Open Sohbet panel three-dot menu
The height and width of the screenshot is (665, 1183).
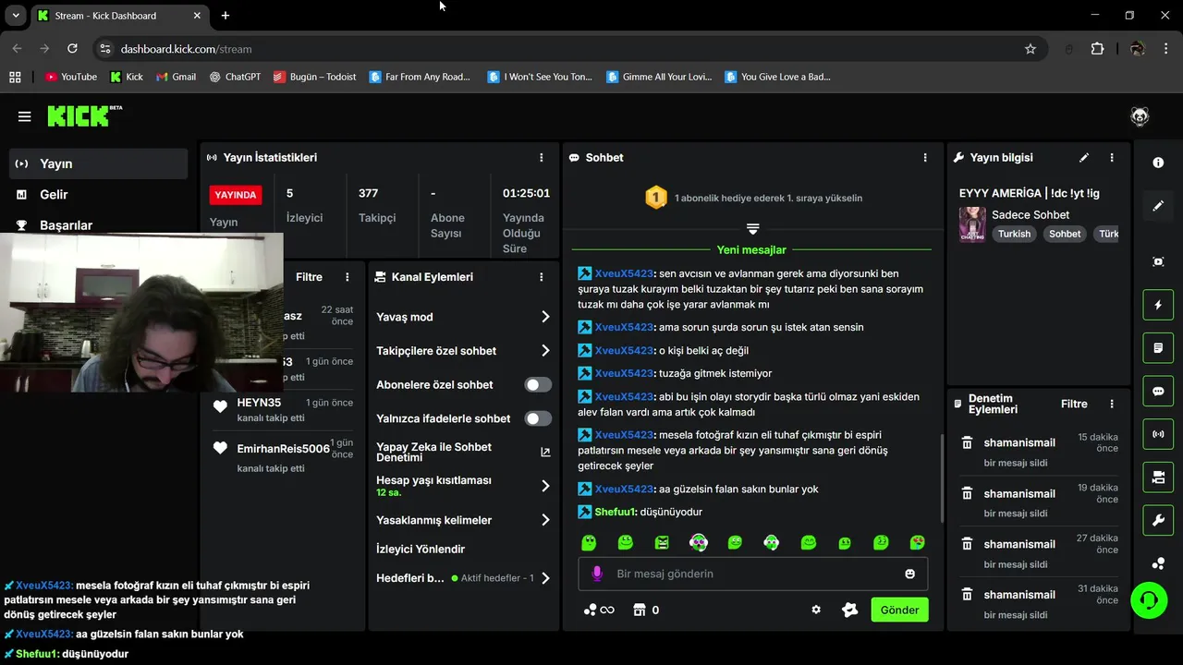coord(925,158)
